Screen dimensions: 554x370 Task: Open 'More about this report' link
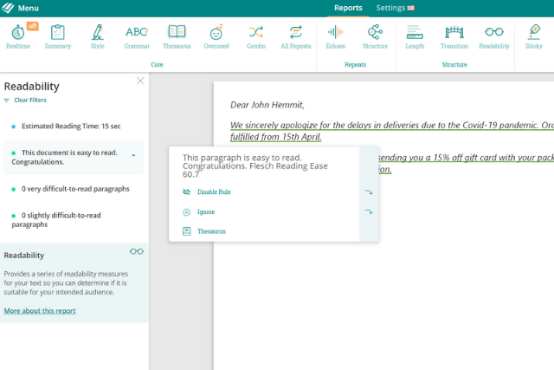coord(40,311)
